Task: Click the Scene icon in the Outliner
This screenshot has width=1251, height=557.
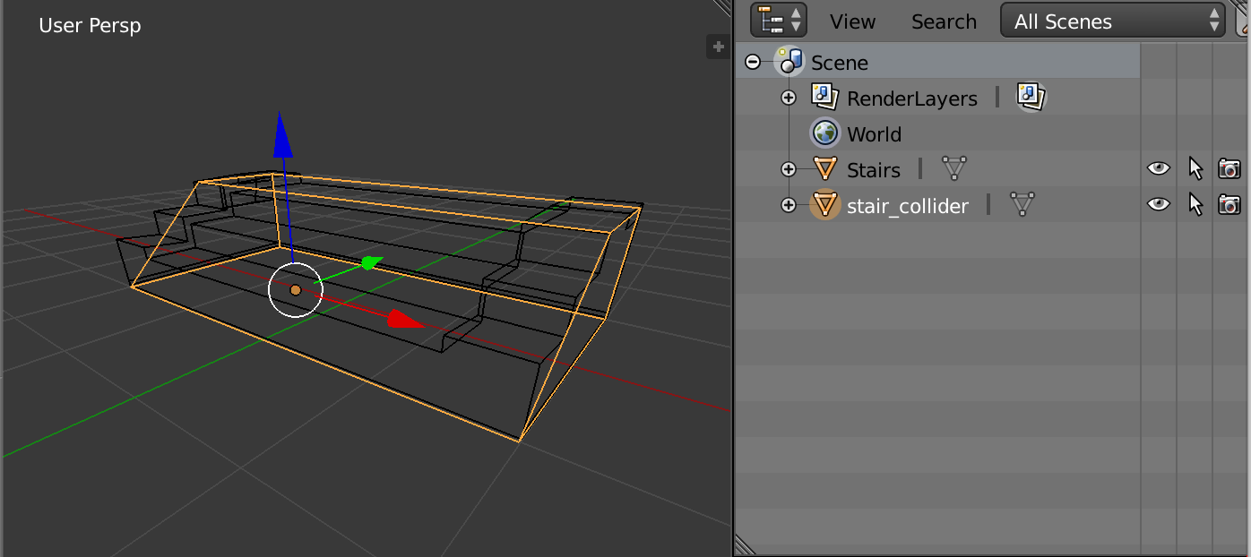Action: (x=789, y=62)
